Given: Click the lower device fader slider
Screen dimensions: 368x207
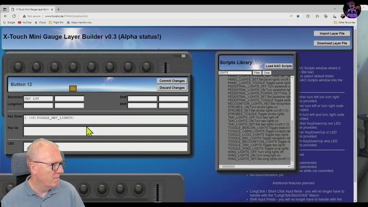Looking at the screenshot, I should click(158, 193).
